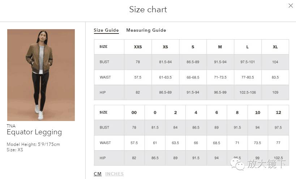The image size is (296, 179).
Task: Click the S hip value 91.5-94
Action: (x=193, y=92)
